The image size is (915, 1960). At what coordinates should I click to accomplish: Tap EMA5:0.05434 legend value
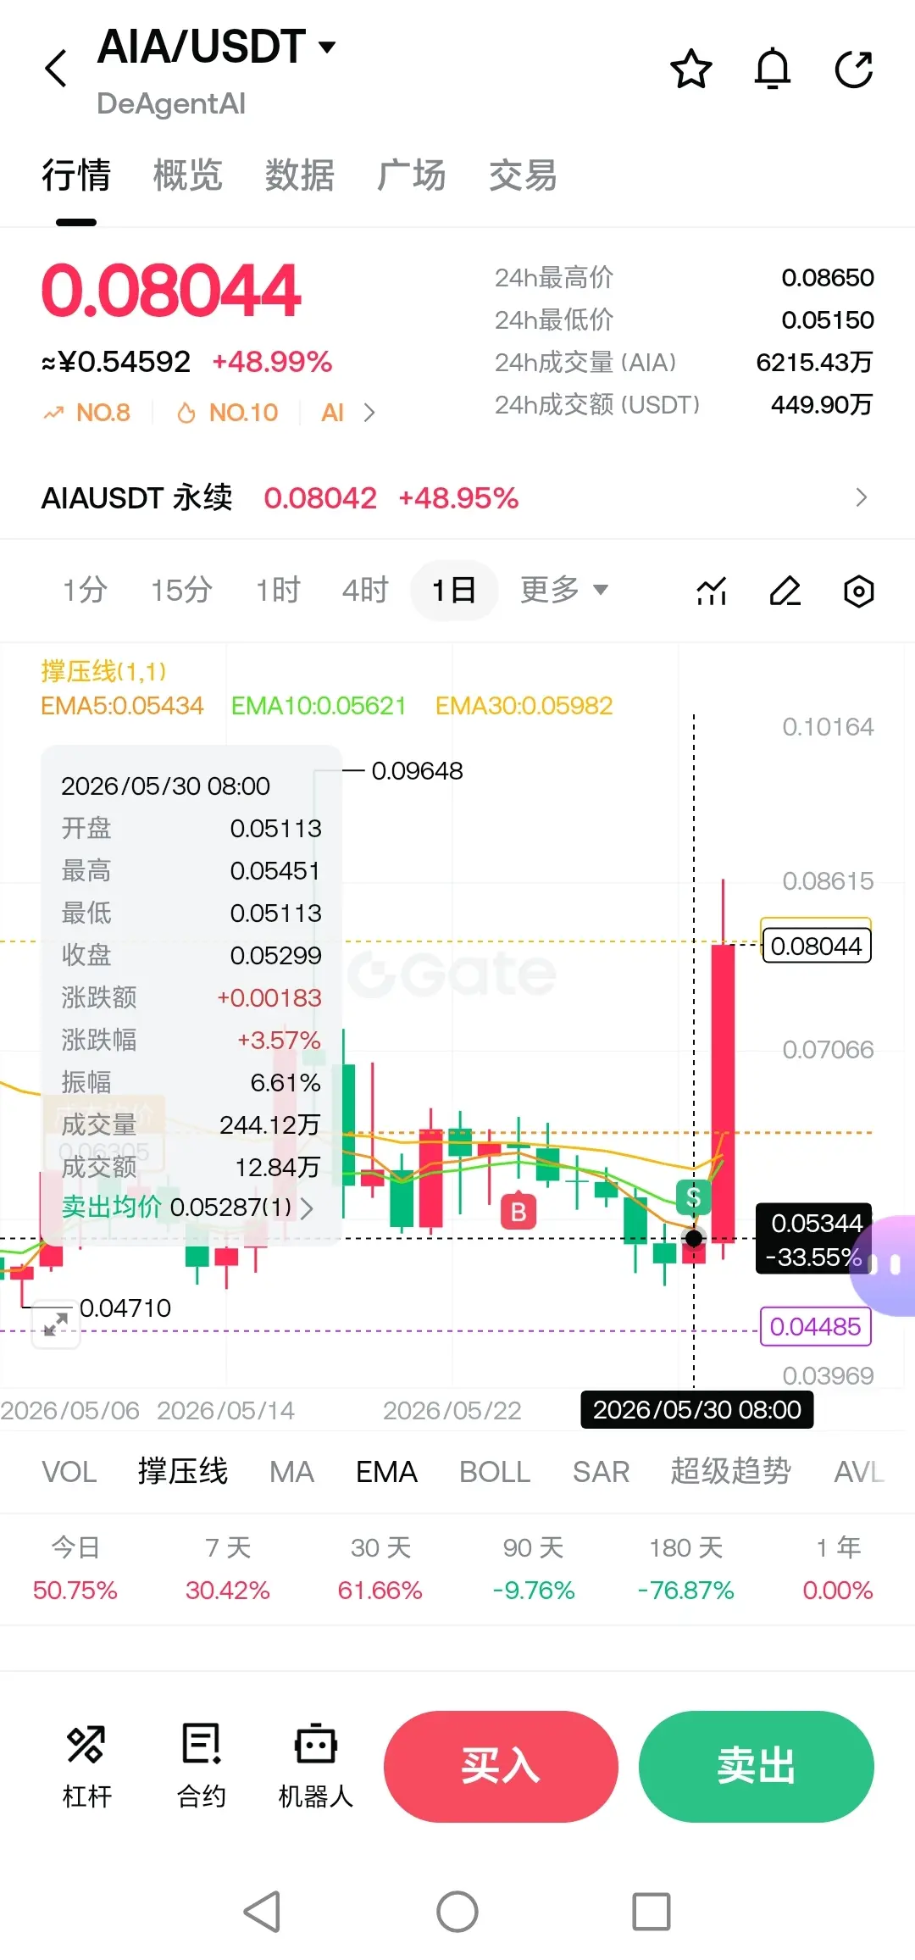(122, 706)
